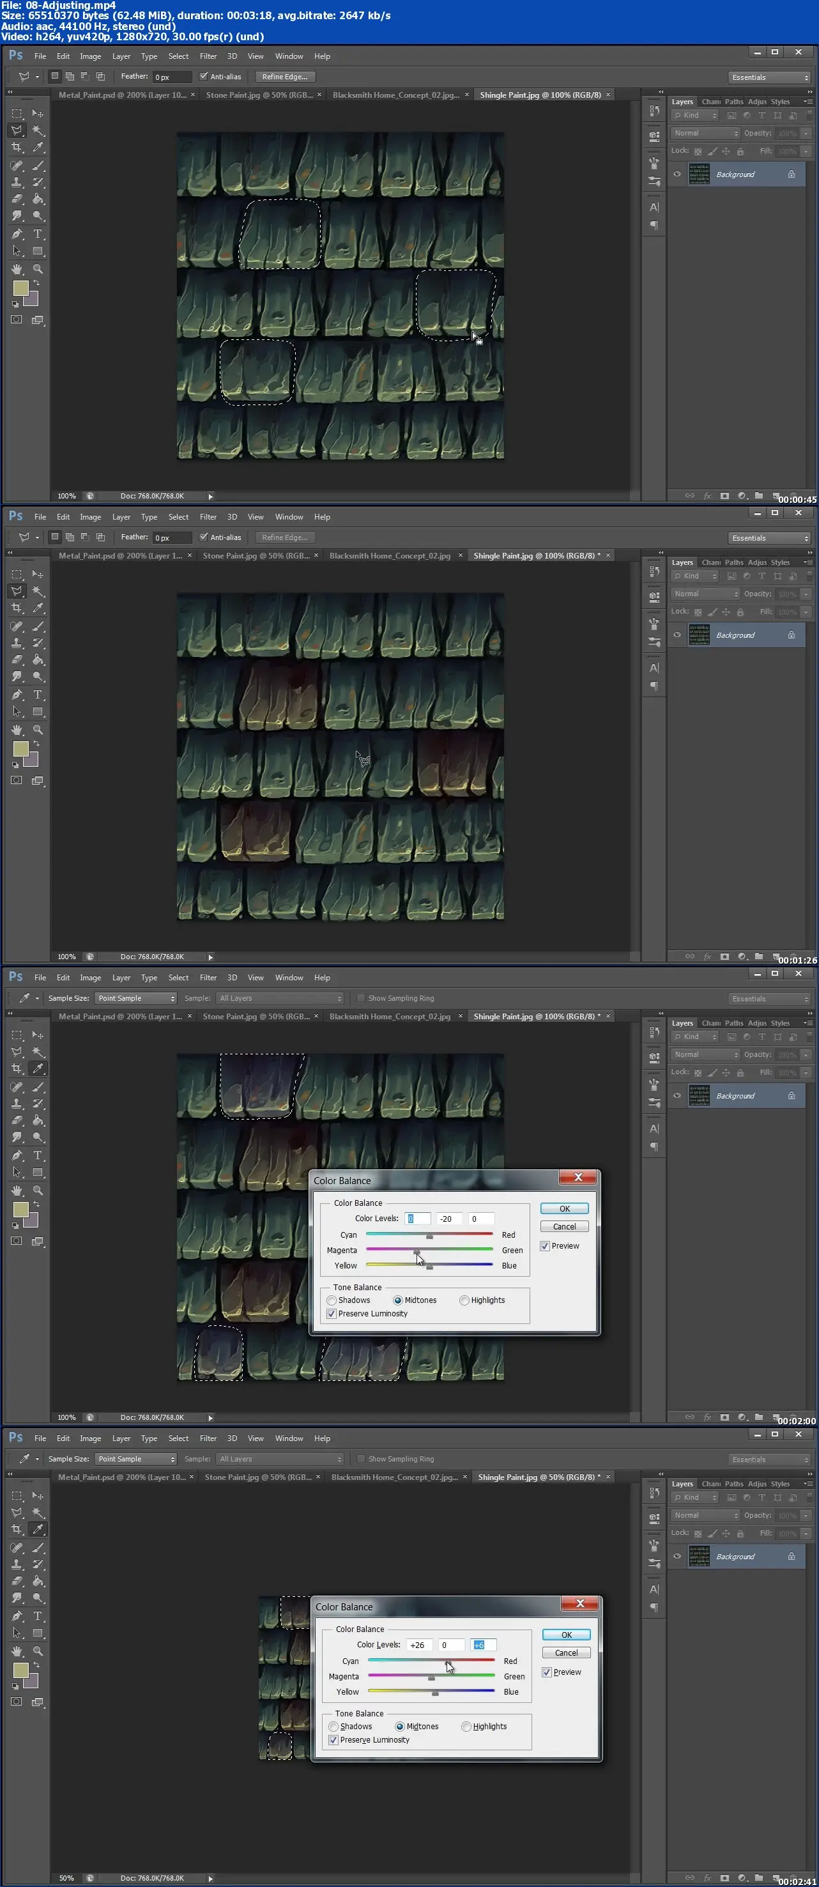Viewport: 819px width, 1887px height.
Task: Switch to Paths panel tab in 00:02:41 frame
Action: point(734,1484)
